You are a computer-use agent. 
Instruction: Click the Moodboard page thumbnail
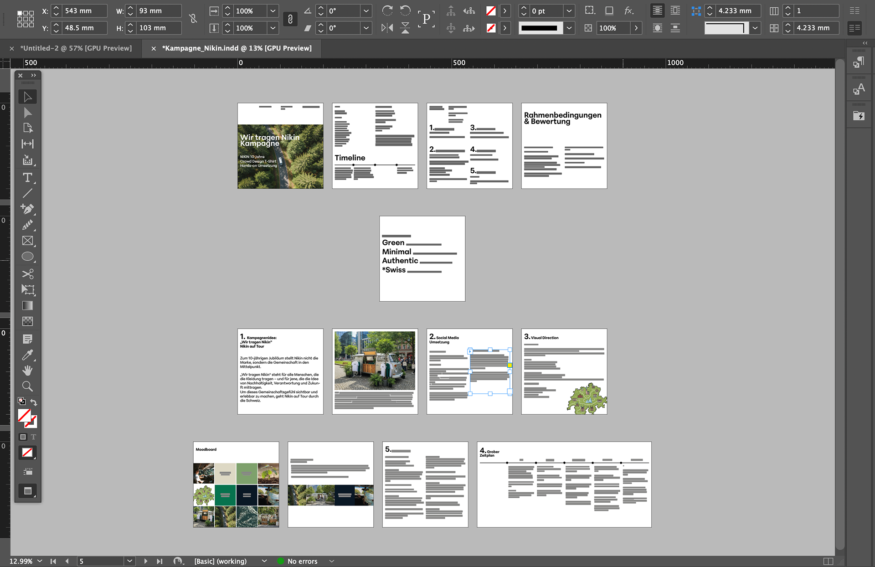click(x=236, y=484)
